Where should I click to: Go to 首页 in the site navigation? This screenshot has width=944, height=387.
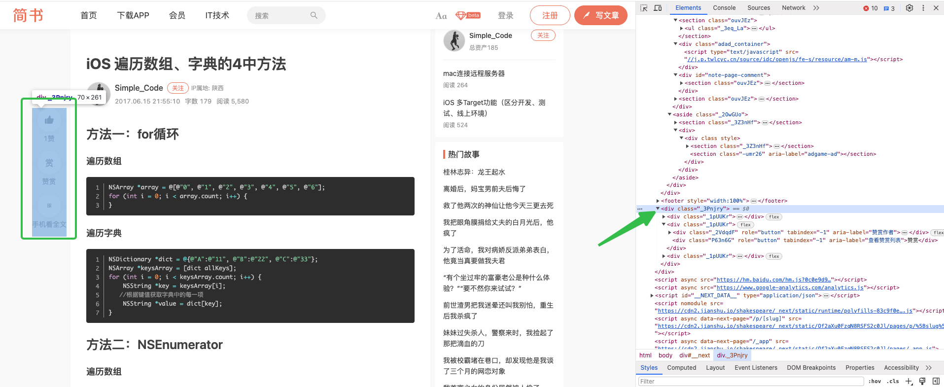coord(89,15)
